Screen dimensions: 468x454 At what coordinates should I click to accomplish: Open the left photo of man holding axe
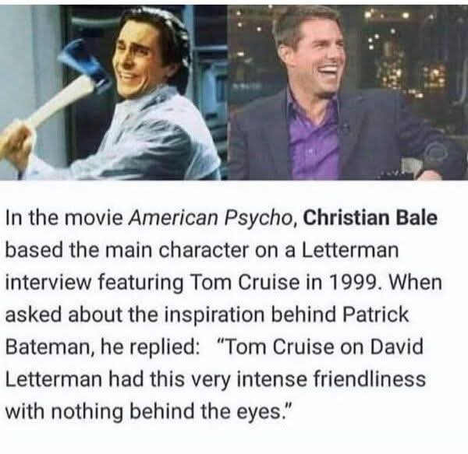coord(114,93)
